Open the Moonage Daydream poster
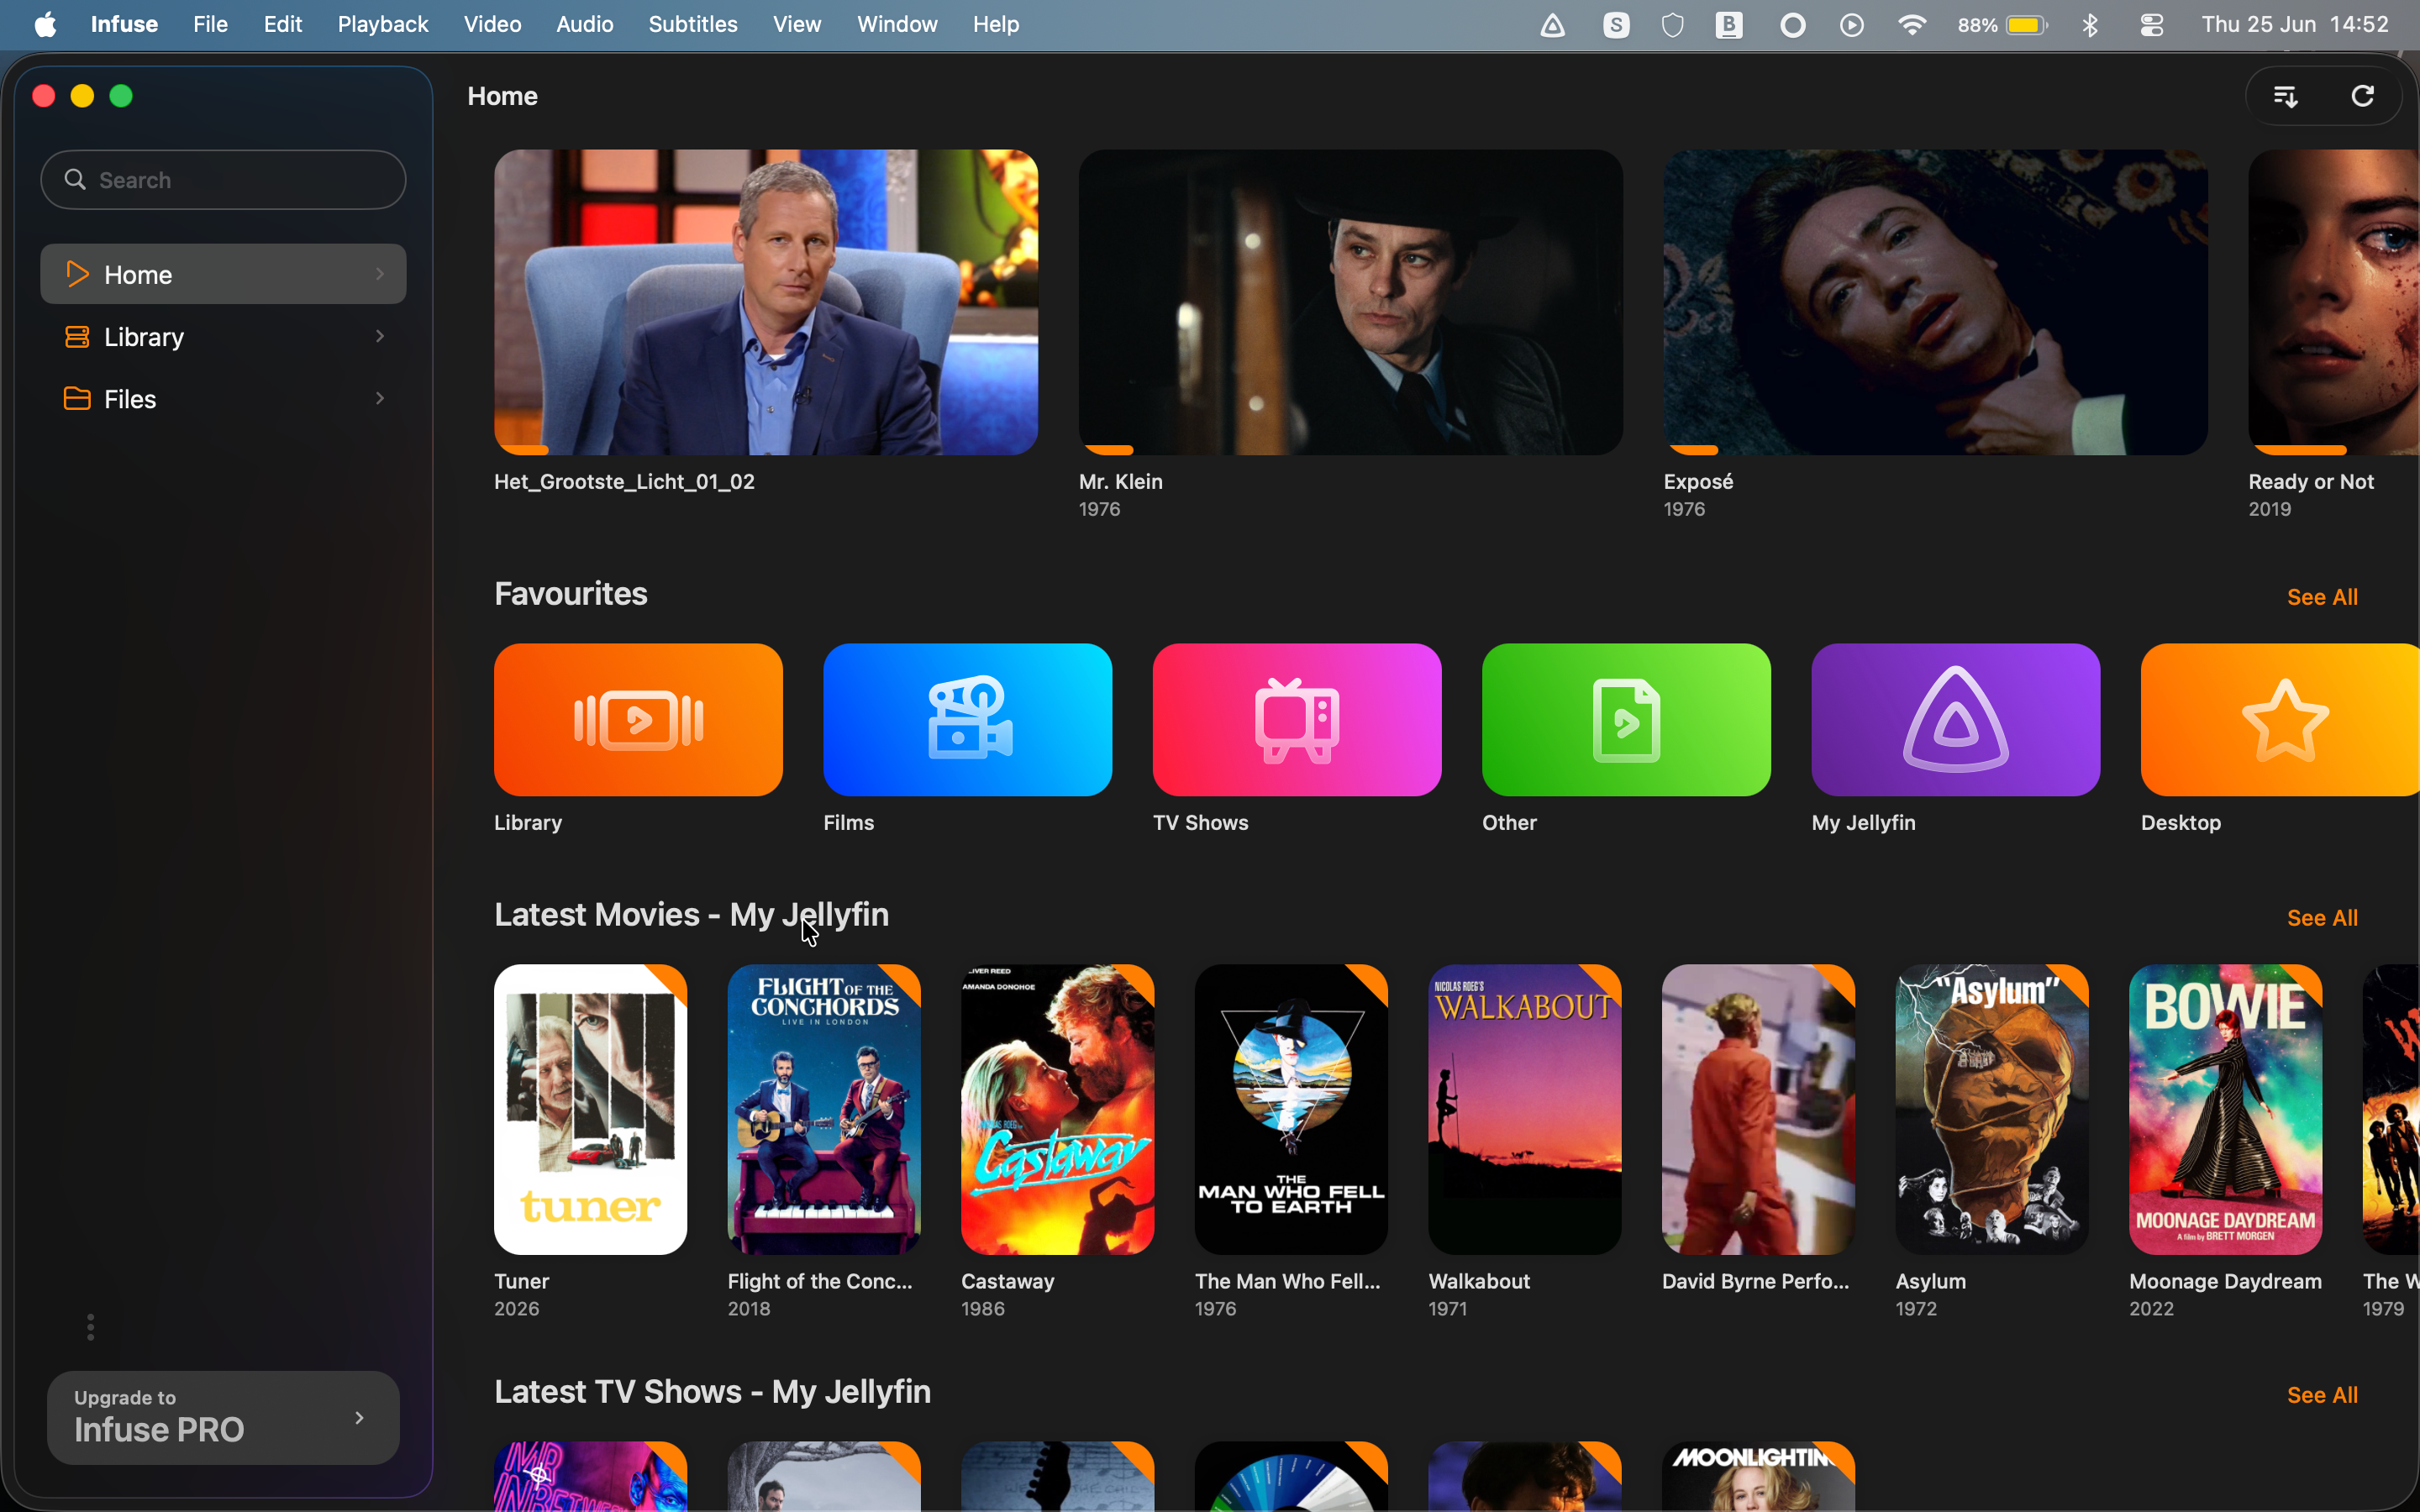This screenshot has height=1512, width=2420. (2225, 1109)
